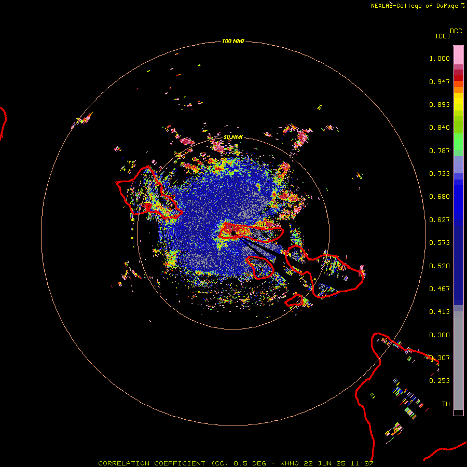Click the DCC legend heading
This screenshot has width=467, height=467.
[456, 31]
